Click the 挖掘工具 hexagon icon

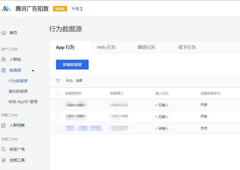tap(4, 160)
